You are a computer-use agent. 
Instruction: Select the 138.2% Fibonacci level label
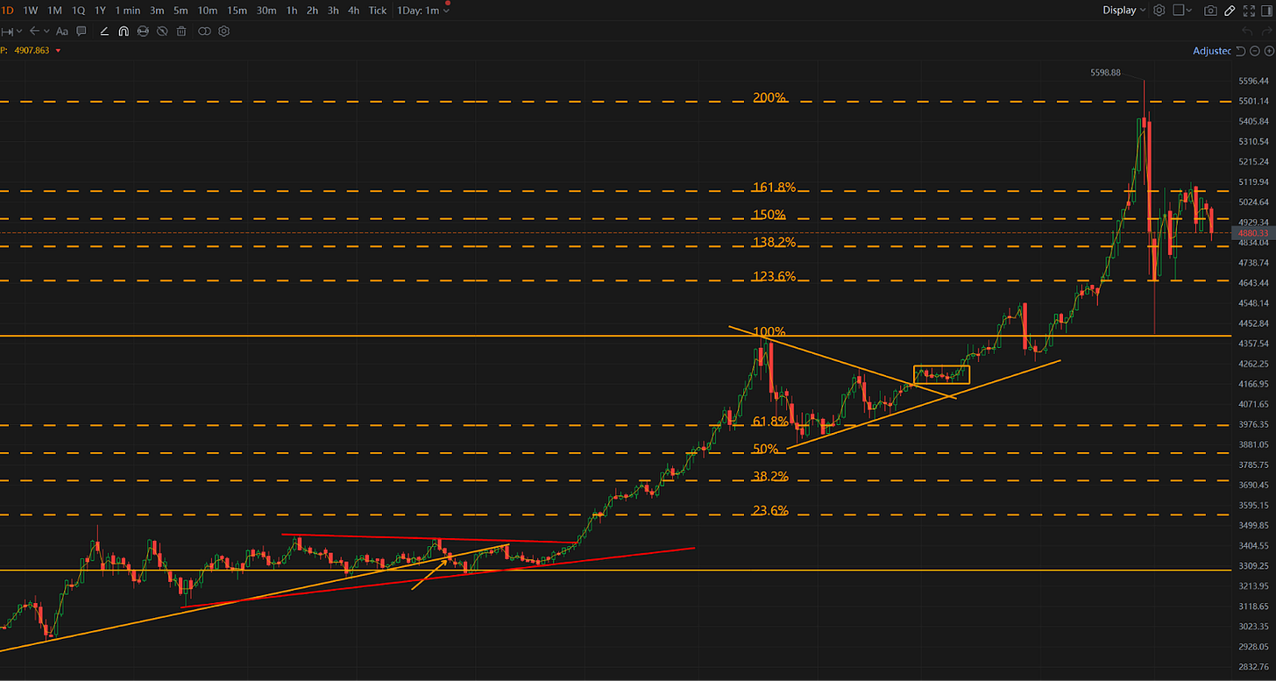[x=774, y=242]
